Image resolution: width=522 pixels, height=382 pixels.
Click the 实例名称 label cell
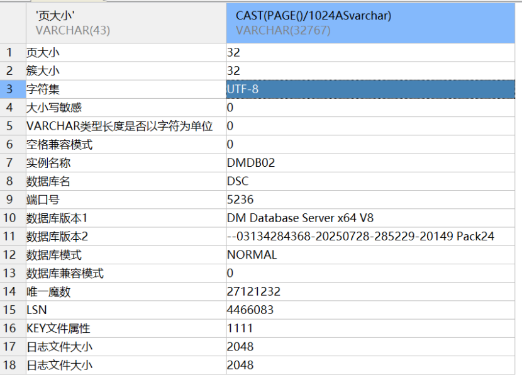[x=126, y=162]
